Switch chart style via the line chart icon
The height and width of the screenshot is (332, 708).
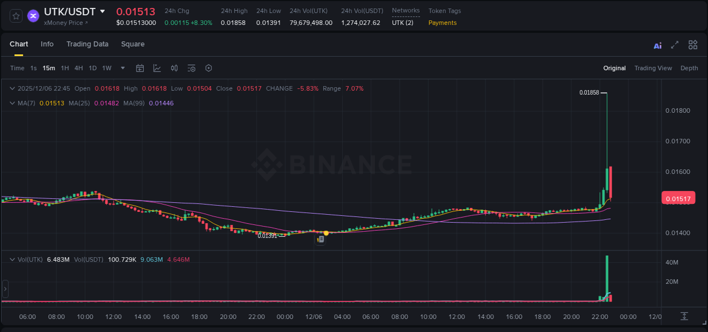click(157, 68)
